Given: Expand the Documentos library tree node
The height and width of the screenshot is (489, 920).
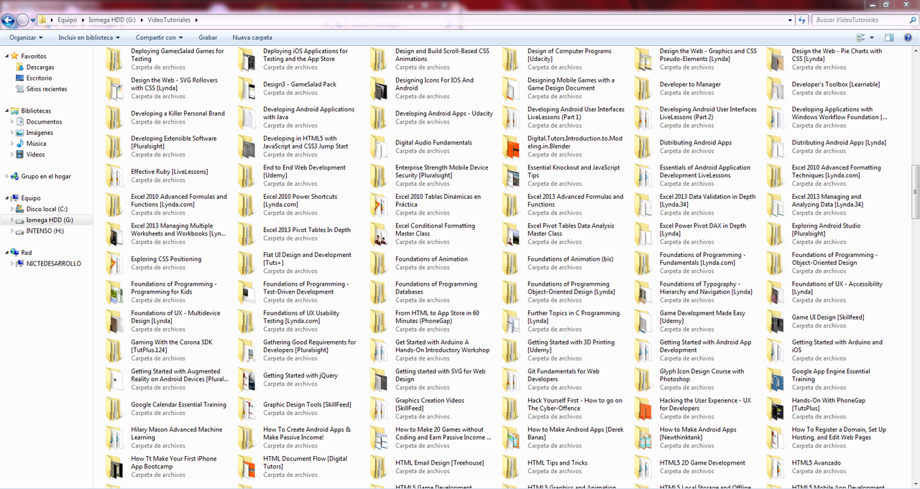Looking at the screenshot, I should tap(12, 122).
